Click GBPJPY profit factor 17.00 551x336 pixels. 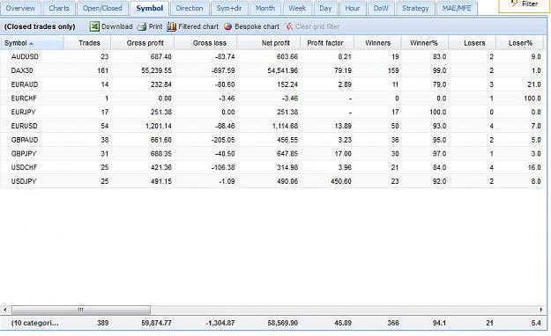click(343, 154)
